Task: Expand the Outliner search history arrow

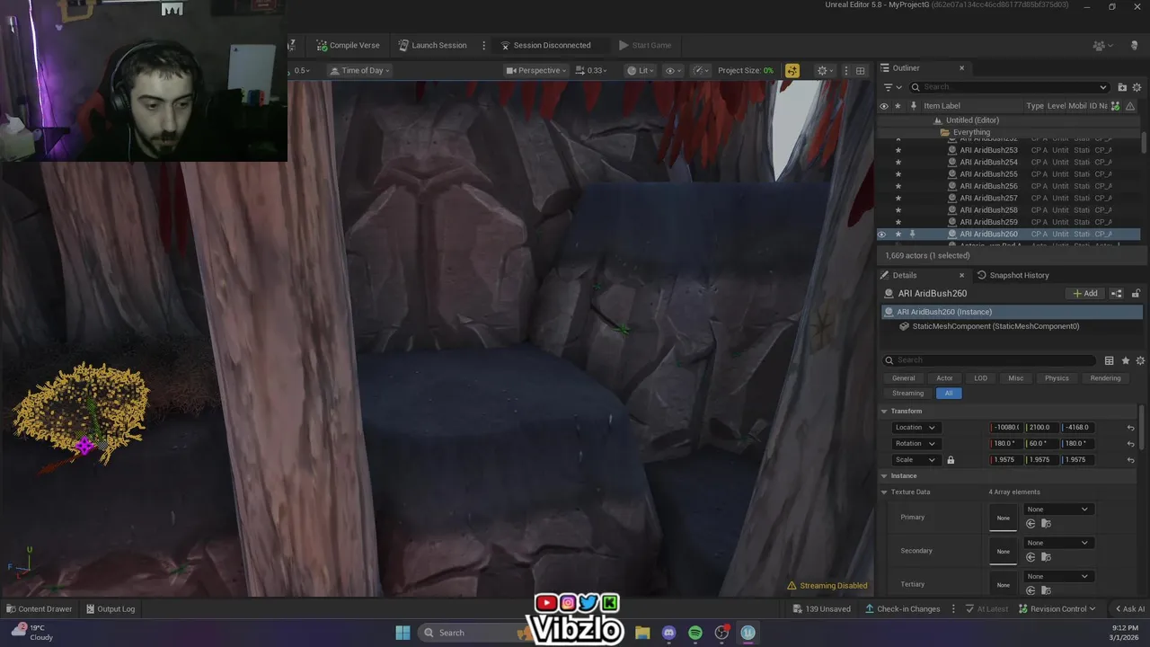Action: click(x=1103, y=87)
